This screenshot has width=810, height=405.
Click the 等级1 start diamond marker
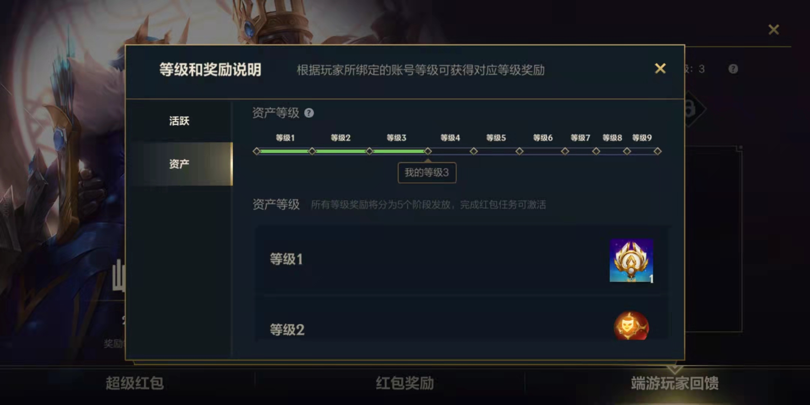[256, 151]
